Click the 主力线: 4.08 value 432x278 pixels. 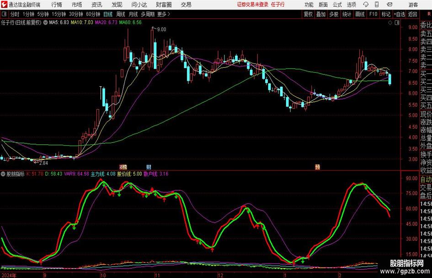pos(103,174)
